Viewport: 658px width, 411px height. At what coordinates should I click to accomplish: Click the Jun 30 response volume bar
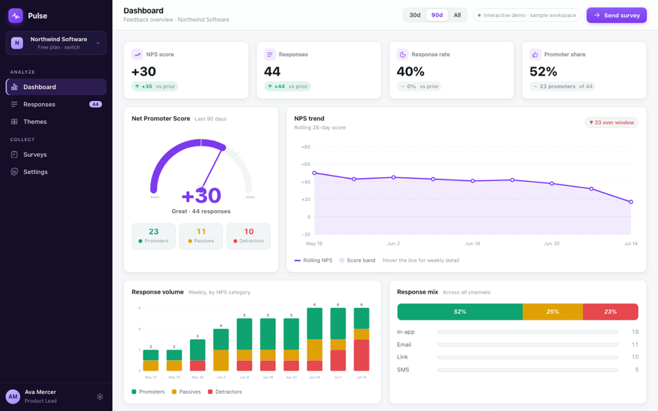pos(315,339)
